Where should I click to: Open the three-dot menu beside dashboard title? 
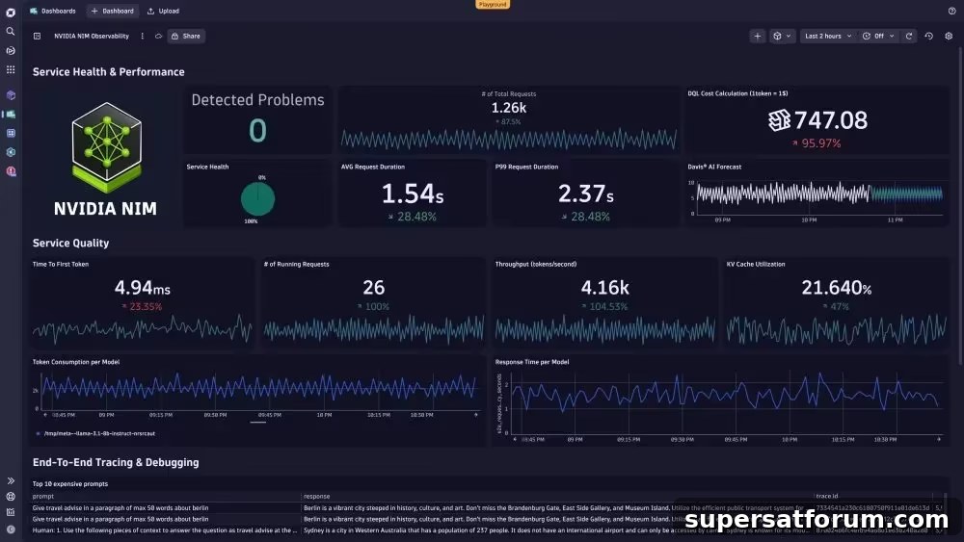(142, 37)
